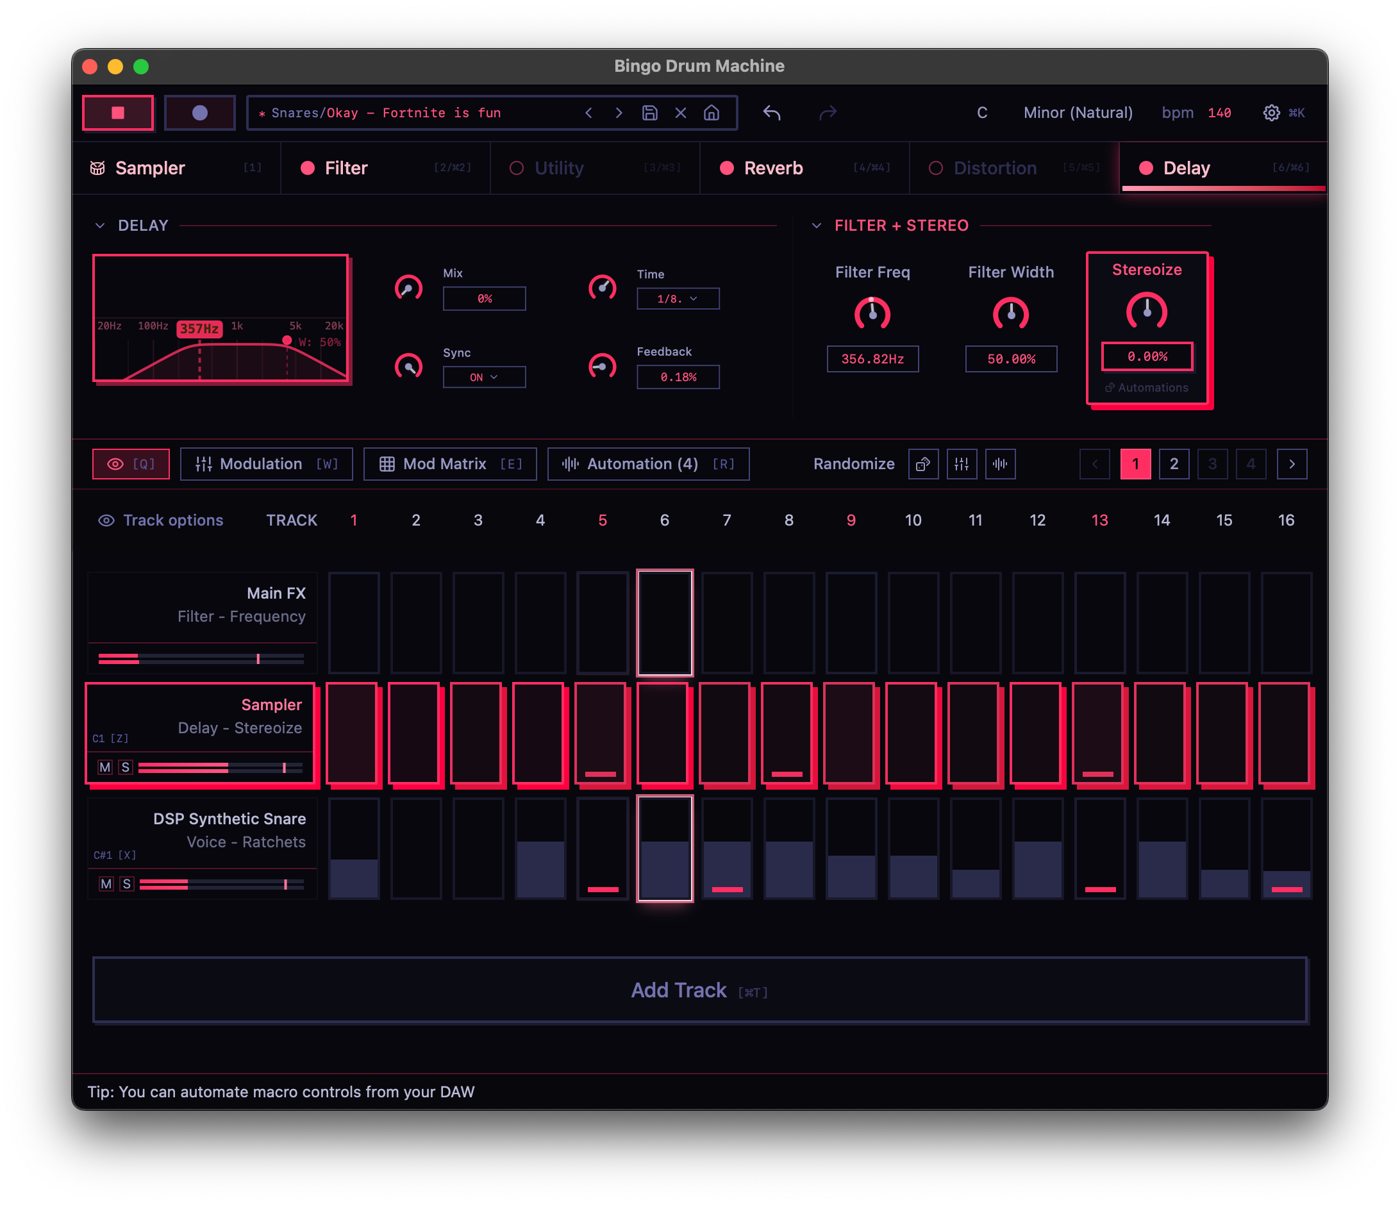1400x1205 pixels.
Task: Toggle the Reverb effect on/off dot
Action: tap(727, 168)
